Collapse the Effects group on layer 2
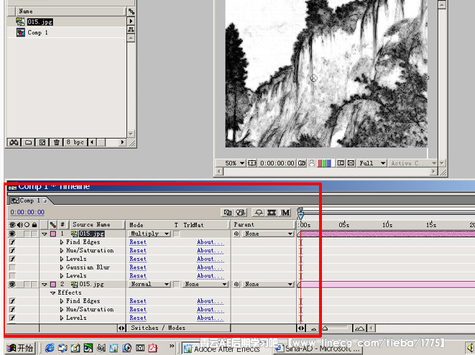 coord(52,293)
